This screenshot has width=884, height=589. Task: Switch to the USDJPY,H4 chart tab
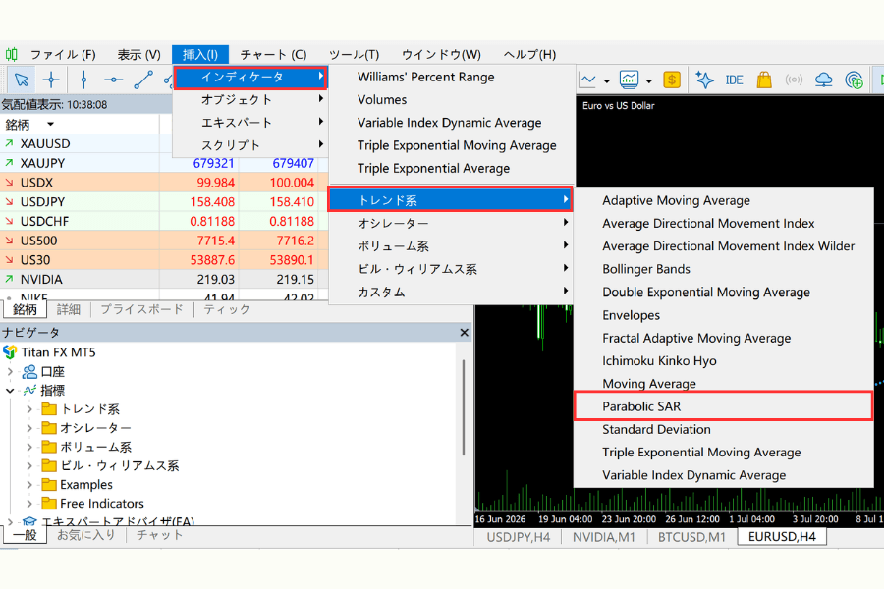(518, 537)
